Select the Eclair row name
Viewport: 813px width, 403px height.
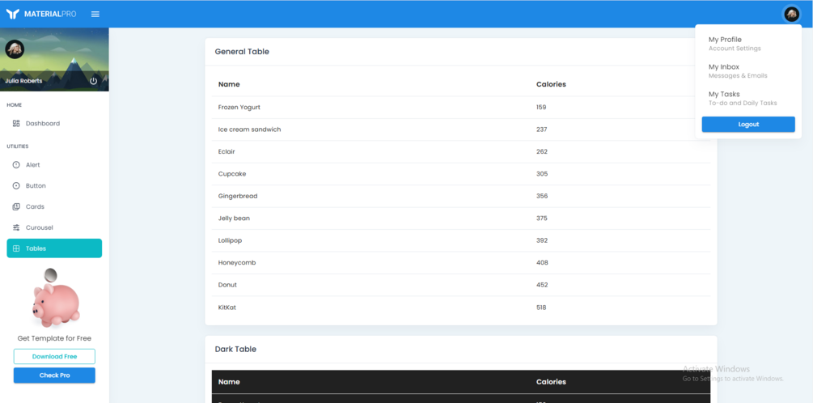pos(227,152)
